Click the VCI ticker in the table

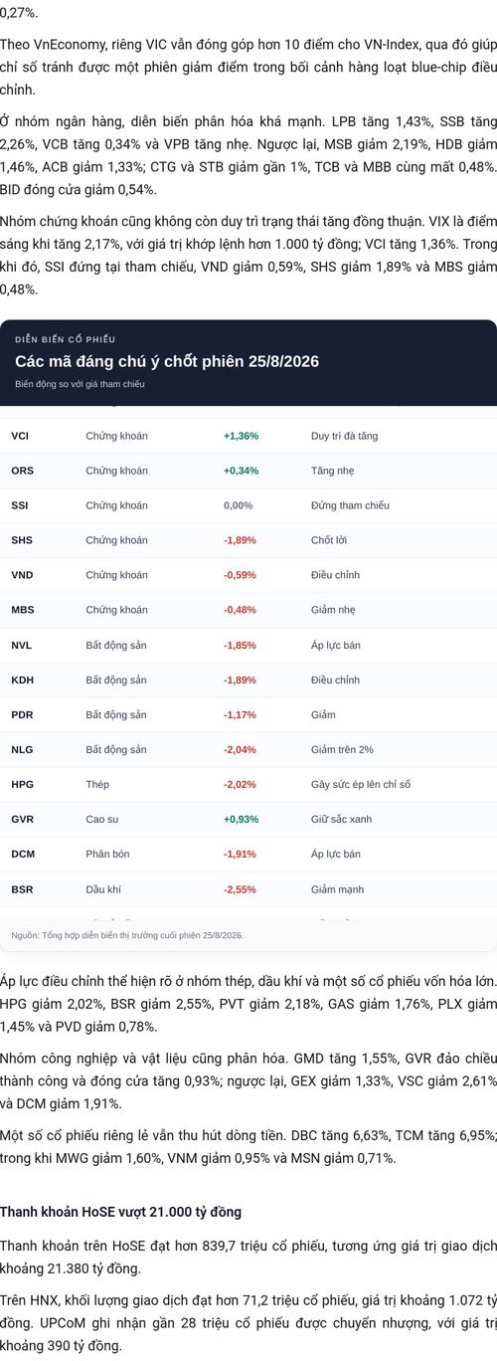pos(22,436)
